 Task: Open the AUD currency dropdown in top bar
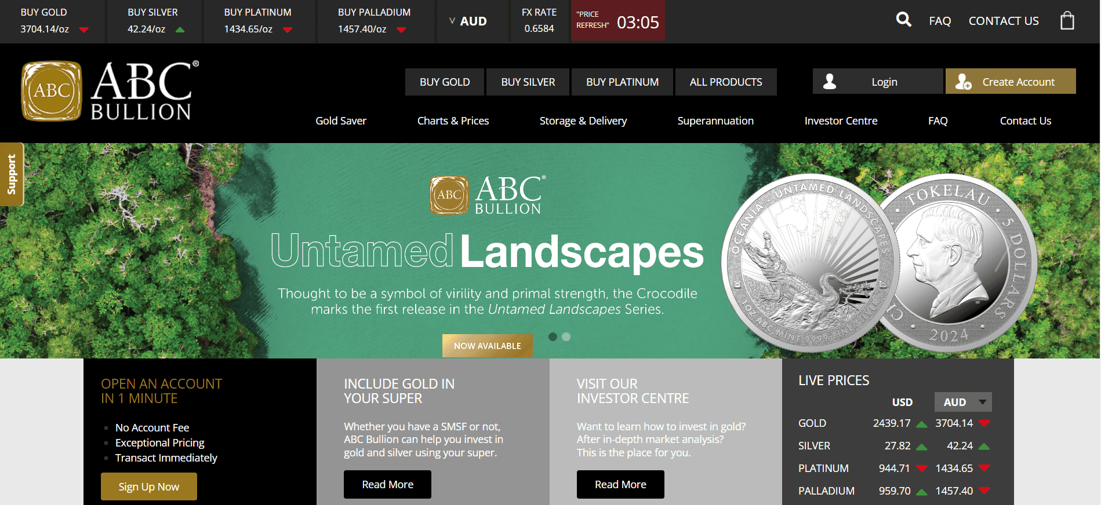(x=468, y=21)
